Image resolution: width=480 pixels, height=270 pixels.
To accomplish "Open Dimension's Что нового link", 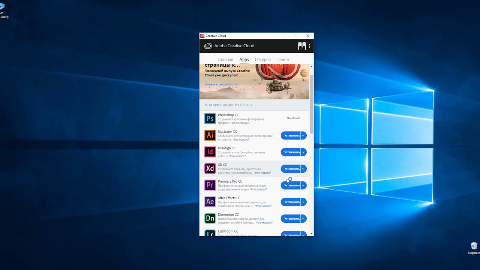I will coord(264,222).
